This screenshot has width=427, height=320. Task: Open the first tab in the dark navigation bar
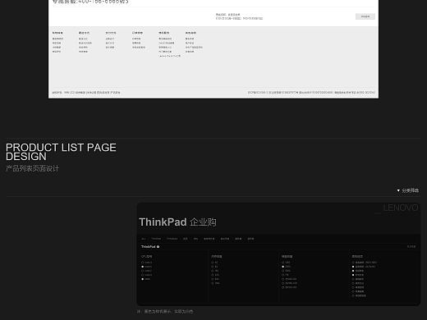pos(144,239)
